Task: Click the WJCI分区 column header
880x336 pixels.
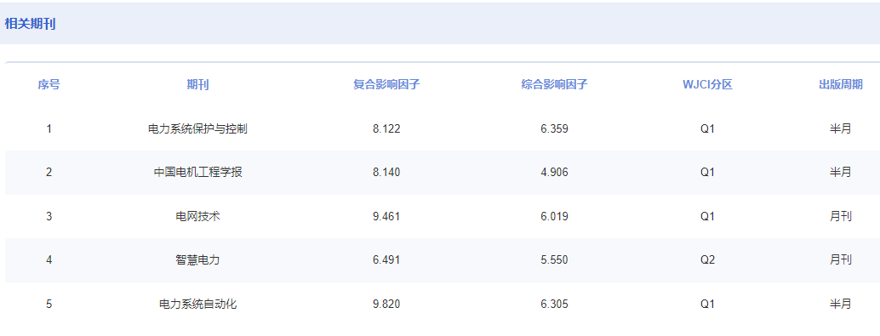Action: point(708,85)
